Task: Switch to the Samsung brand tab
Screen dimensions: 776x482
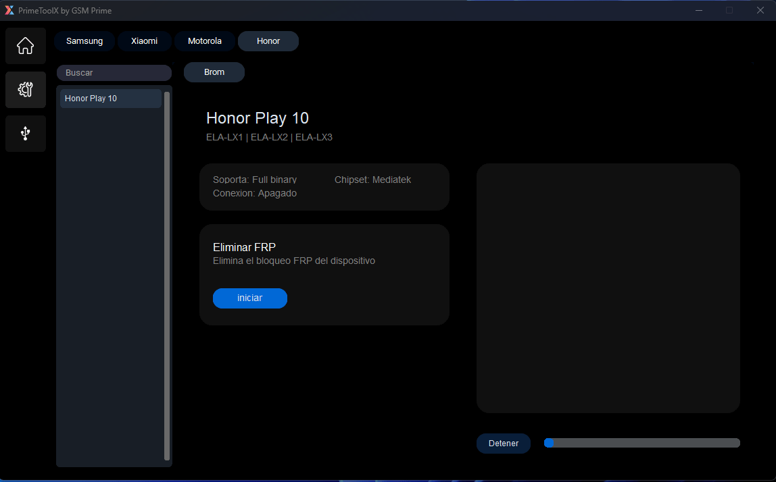Action: (84, 41)
